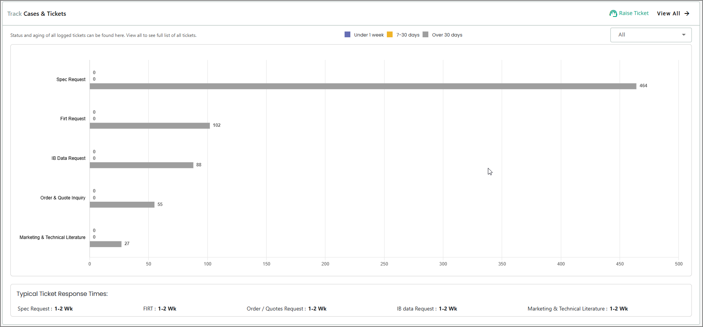The height and width of the screenshot is (327, 703).
Task: Open the Raise Ticket link
Action: click(633, 13)
